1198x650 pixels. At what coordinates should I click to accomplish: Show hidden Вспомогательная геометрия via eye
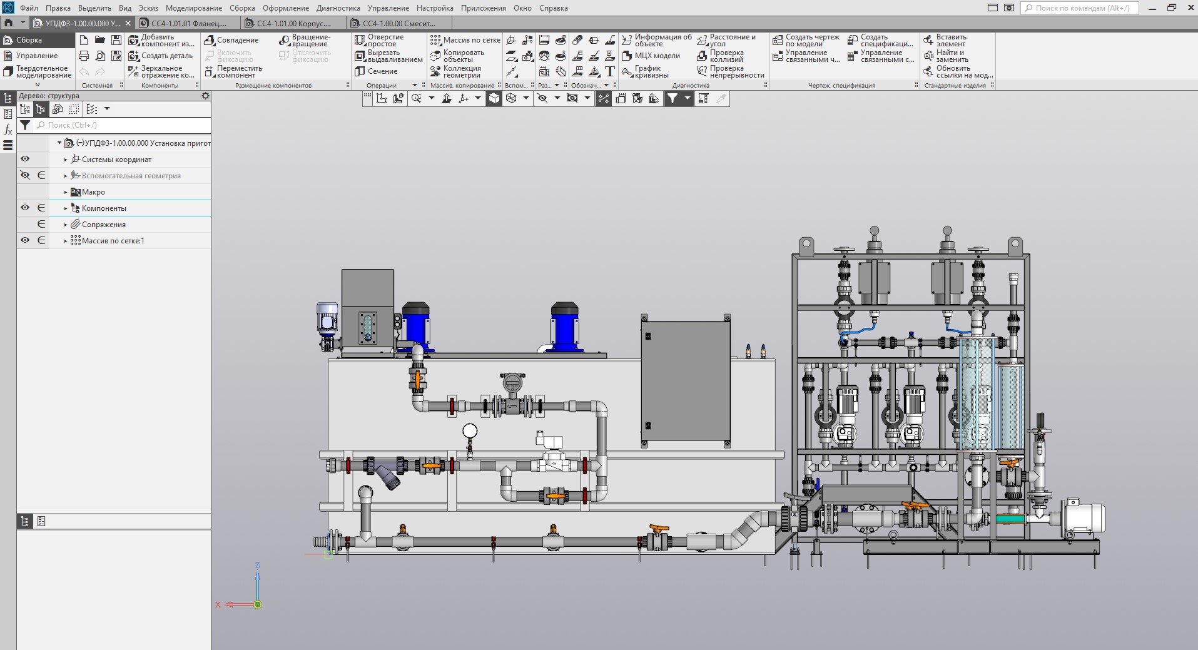pos(25,176)
